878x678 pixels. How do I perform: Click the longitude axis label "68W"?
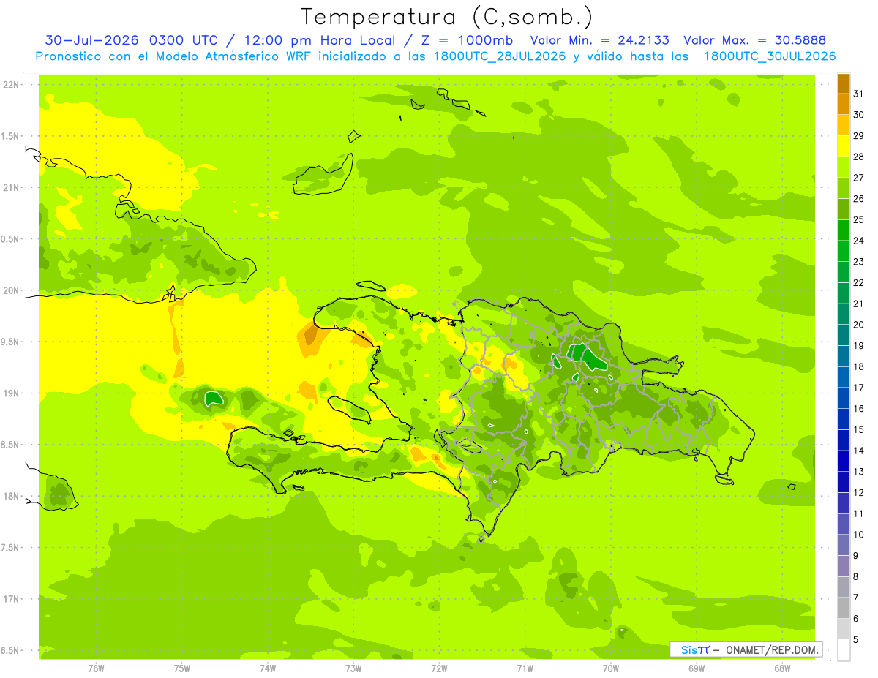tap(782, 668)
